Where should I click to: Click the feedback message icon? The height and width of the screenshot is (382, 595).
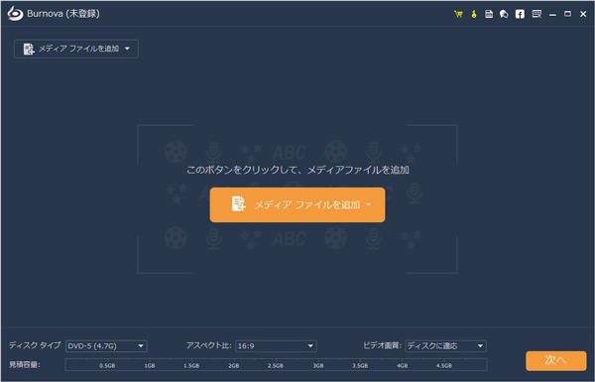click(536, 14)
